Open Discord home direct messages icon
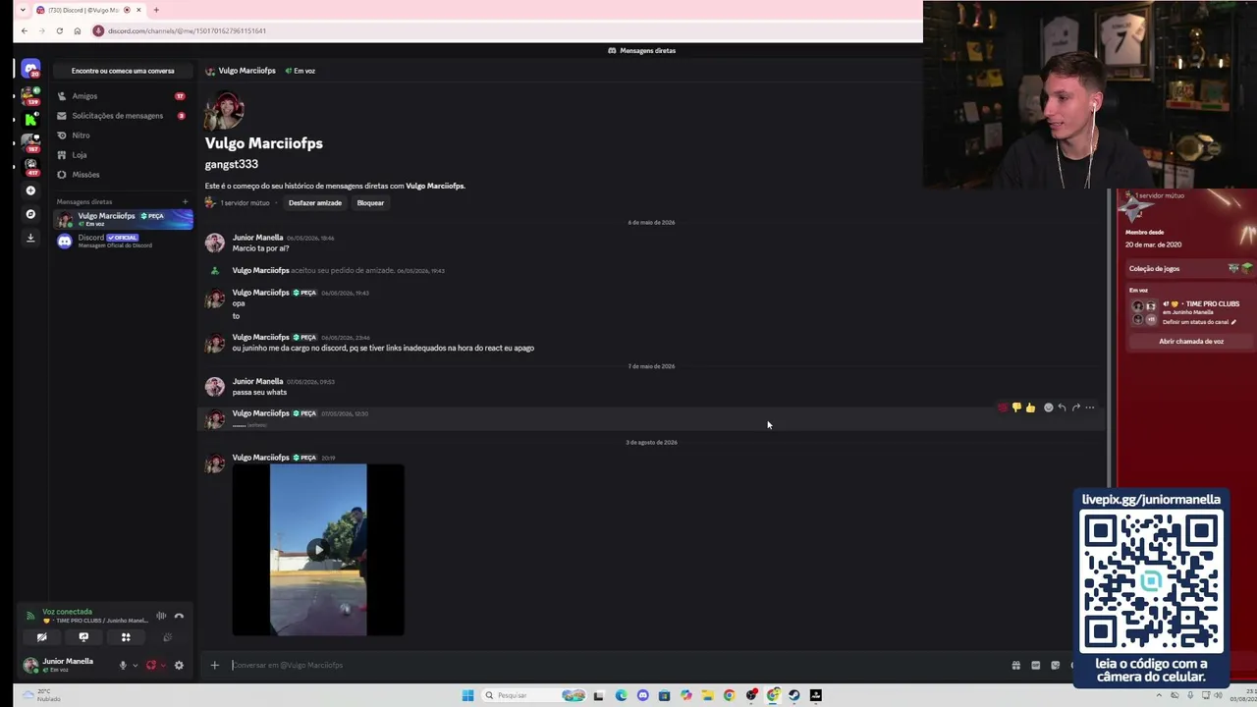The image size is (1257, 707). (30, 70)
